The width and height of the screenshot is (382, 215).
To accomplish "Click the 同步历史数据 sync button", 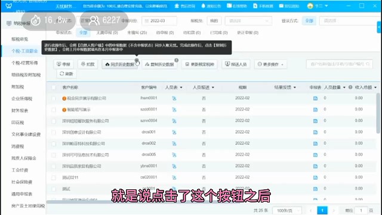I will click(120, 64).
